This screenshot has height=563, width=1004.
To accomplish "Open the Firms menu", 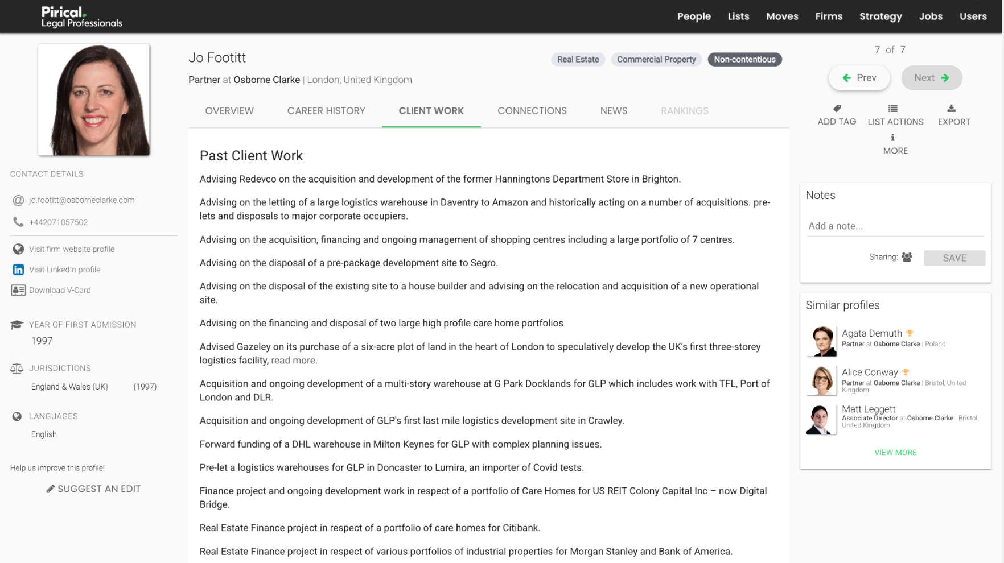I will (829, 16).
